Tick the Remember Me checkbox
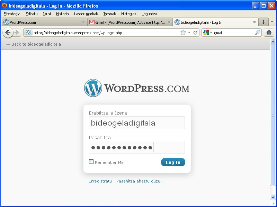This screenshot has height=207, width=277. (91, 162)
